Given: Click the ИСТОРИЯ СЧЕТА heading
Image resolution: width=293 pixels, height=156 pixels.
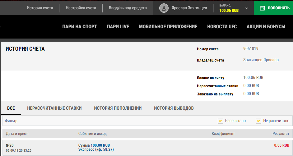Looking at the screenshot, I should 25,49.
